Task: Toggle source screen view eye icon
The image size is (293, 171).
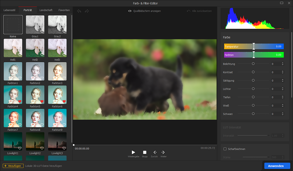Action: coord(130,11)
